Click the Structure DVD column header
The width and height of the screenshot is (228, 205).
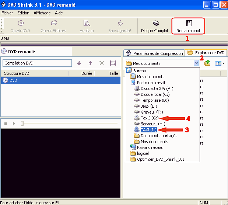(35, 73)
